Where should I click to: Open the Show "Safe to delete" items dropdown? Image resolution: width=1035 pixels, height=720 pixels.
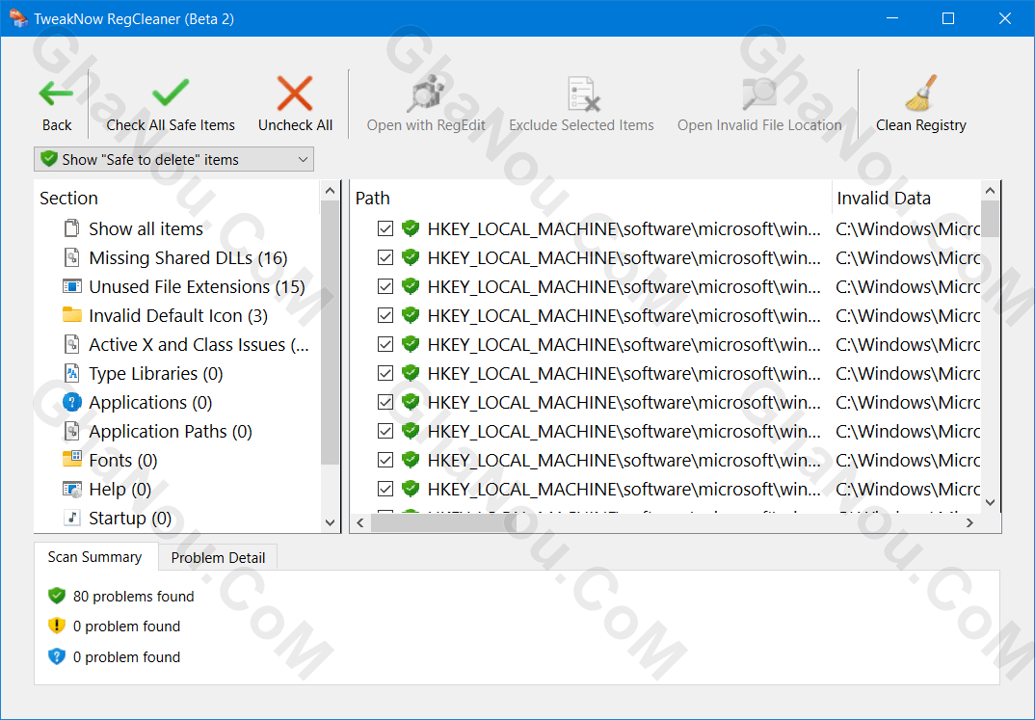[173, 159]
